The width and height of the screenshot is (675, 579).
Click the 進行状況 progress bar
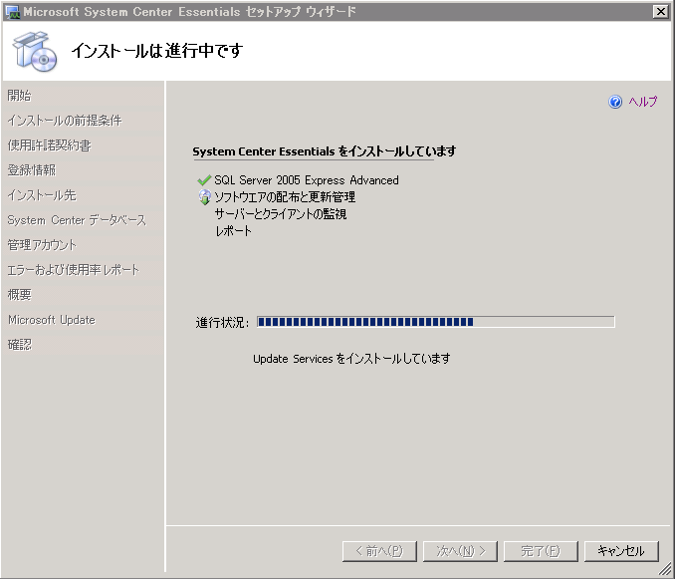(x=436, y=322)
